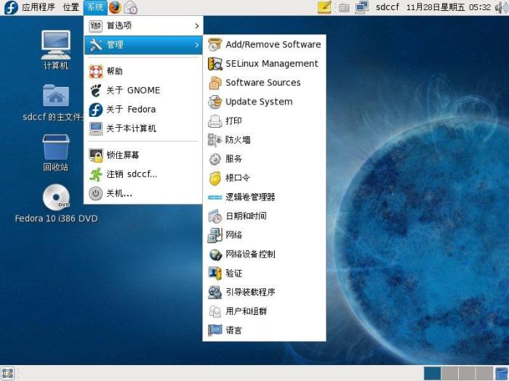Image resolution: width=509 pixels, height=381 pixels.
Task: Open the Fedora logo applications menu icon
Action: (x=11, y=7)
